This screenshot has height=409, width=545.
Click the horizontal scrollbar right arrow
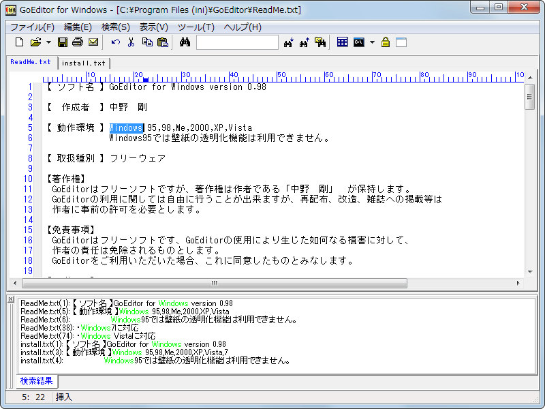point(518,283)
